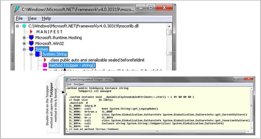Click 'IL_000d: br.s' instruction line
Viewport: 261px width, 139px height.
(91, 117)
